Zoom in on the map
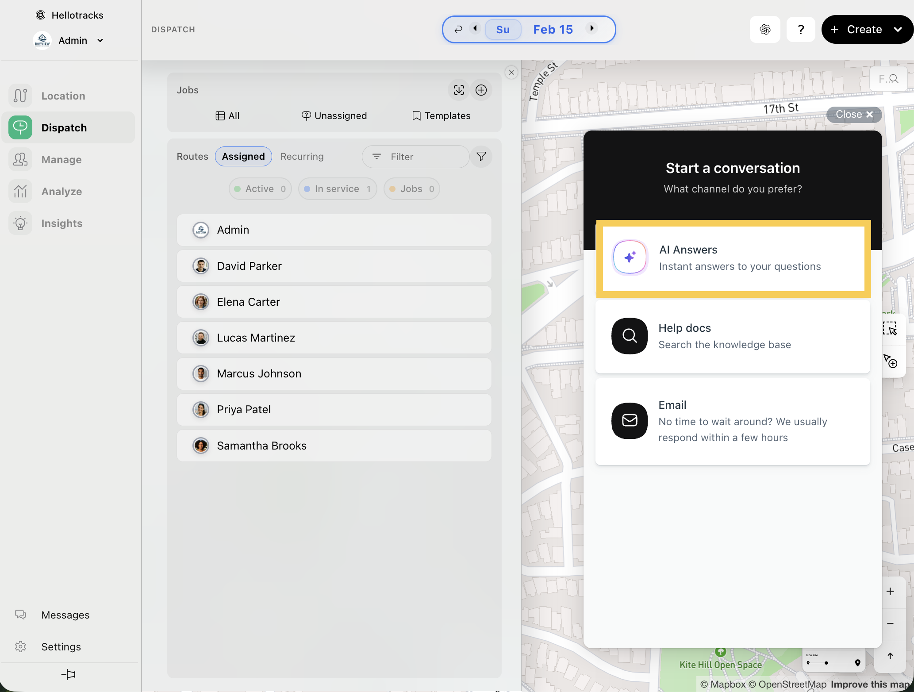The image size is (914, 692). pos(890,592)
